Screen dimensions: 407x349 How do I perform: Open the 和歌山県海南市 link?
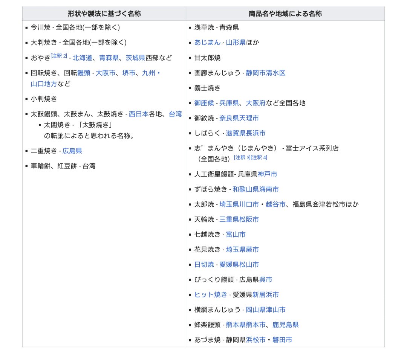point(256,189)
